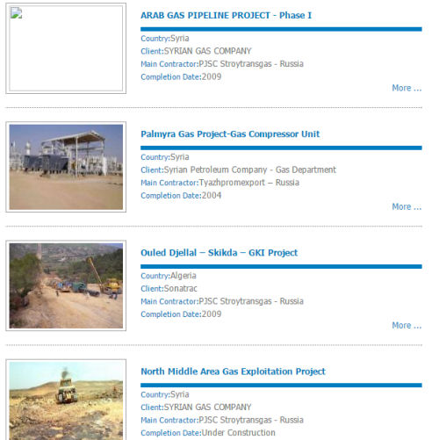Select the North Middle Area bulldozer photo
Screen dimensions: 439x440
click(66, 401)
